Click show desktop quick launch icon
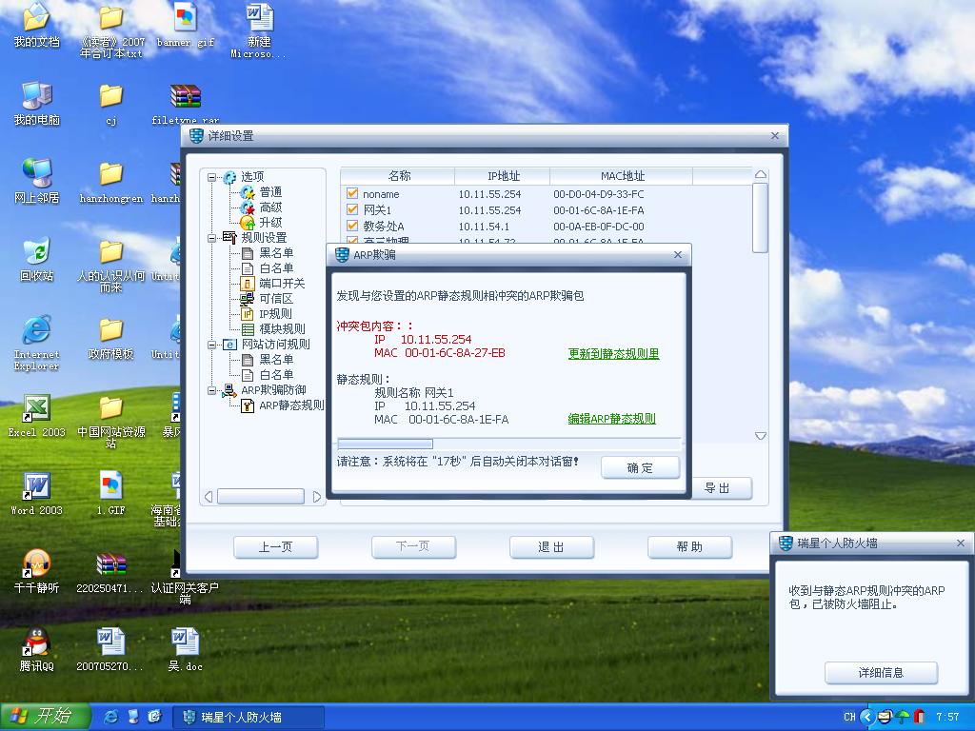This screenshot has width=975, height=731. pos(133,717)
